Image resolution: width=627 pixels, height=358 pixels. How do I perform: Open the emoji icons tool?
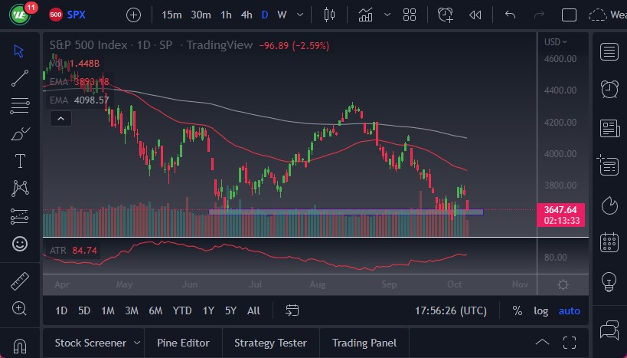pyautogui.click(x=20, y=244)
